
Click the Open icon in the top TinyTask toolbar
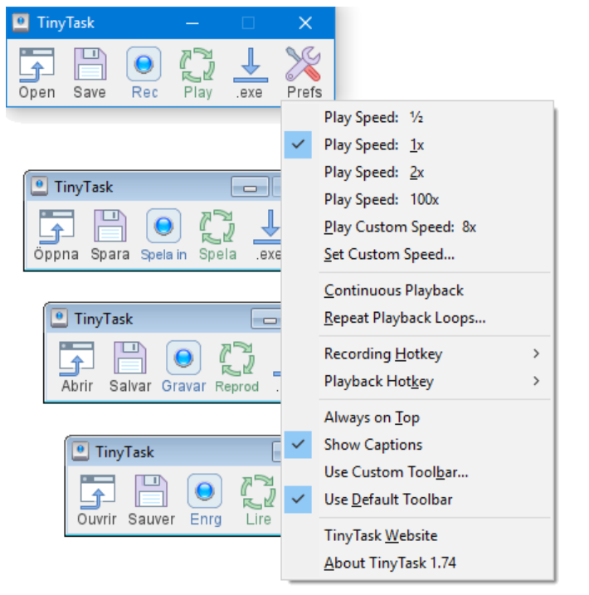[37, 64]
